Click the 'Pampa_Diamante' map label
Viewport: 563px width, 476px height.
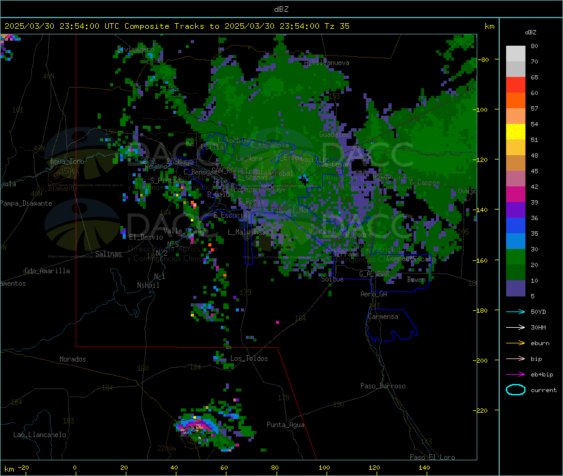tap(26, 203)
